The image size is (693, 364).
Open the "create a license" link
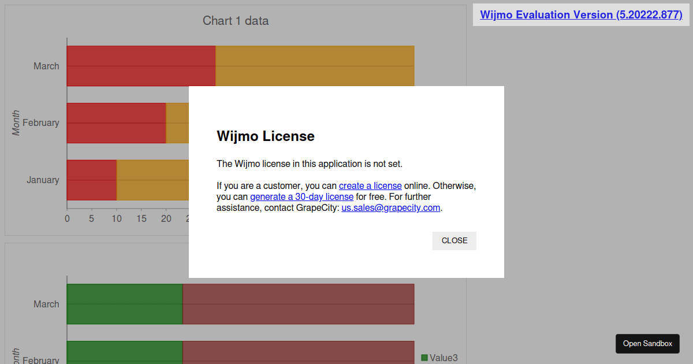click(x=370, y=185)
